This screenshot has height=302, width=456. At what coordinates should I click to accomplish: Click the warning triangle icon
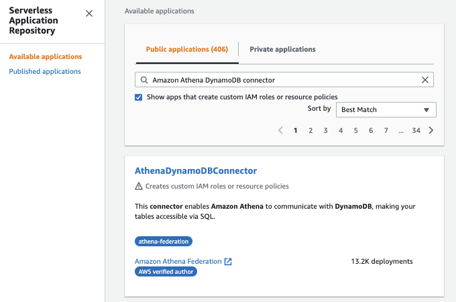pos(139,186)
